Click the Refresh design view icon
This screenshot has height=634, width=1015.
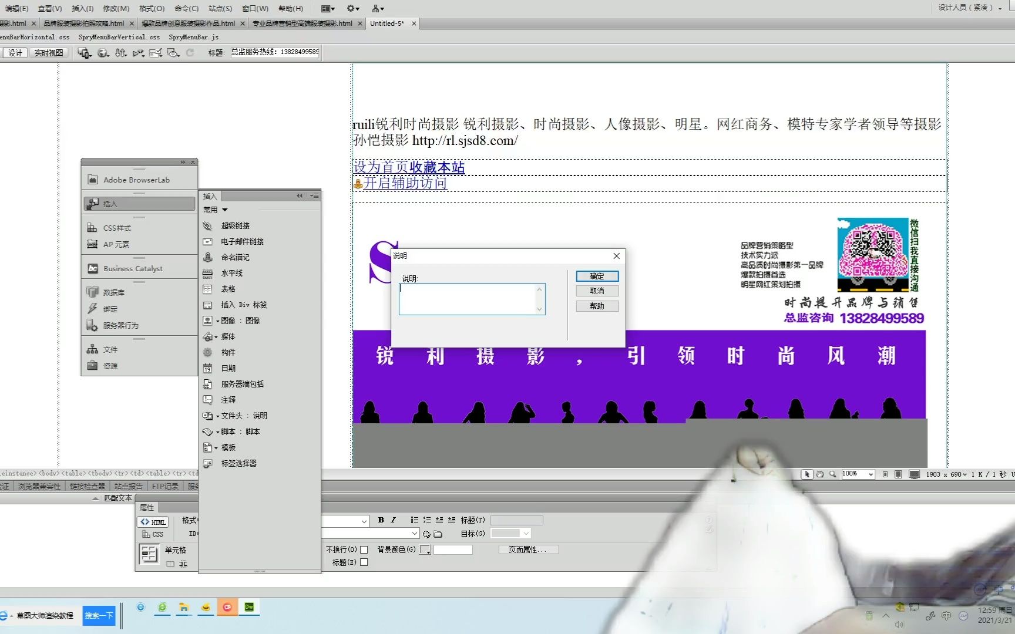[190, 53]
